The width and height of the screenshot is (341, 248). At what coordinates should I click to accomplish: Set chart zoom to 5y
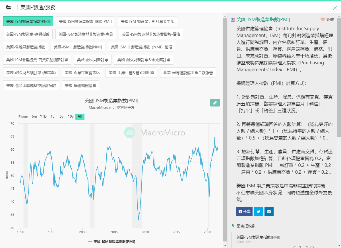tap(62, 116)
